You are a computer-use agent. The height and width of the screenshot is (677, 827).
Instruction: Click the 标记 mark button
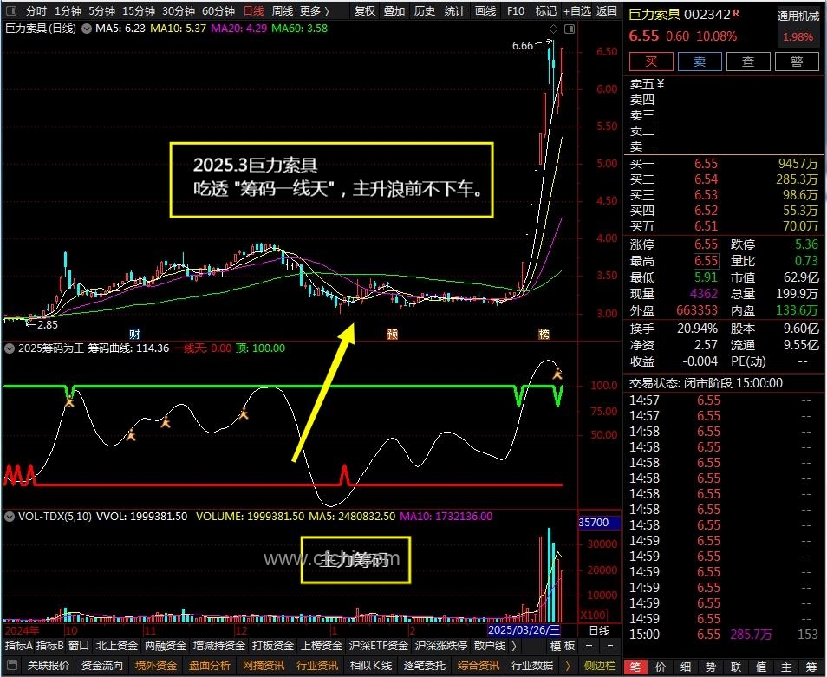click(545, 11)
